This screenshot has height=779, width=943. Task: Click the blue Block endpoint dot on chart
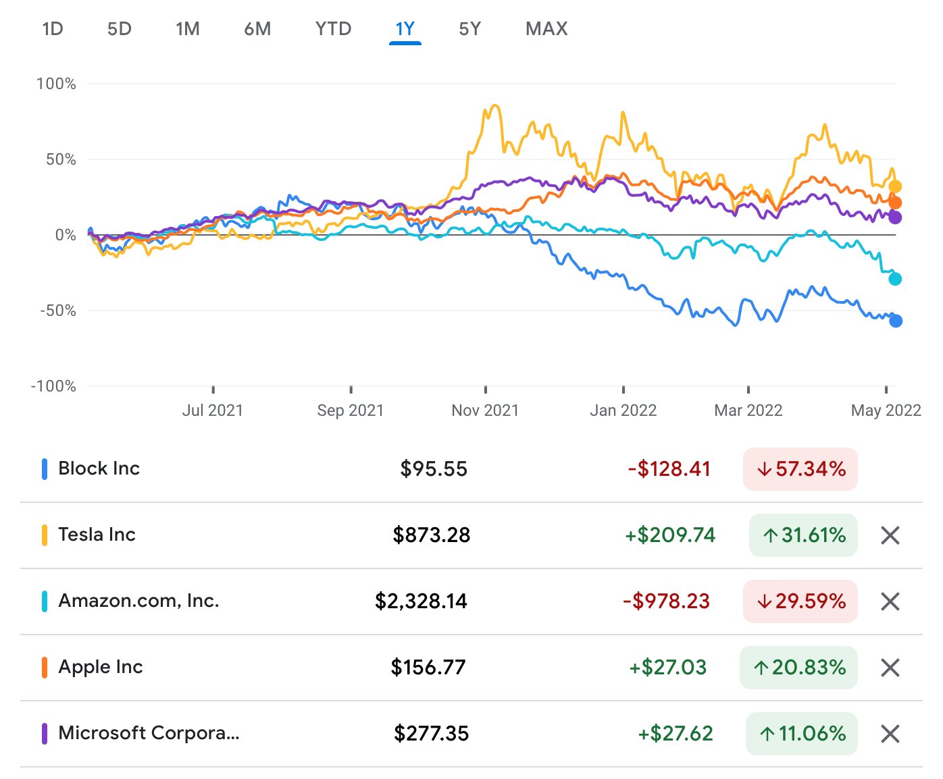[x=896, y=321]
